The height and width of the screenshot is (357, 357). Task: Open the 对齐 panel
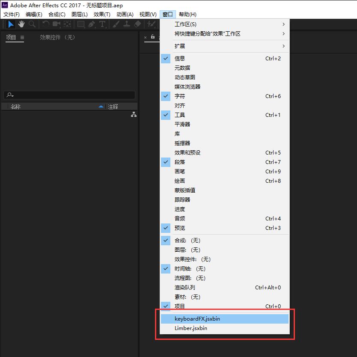225,106
